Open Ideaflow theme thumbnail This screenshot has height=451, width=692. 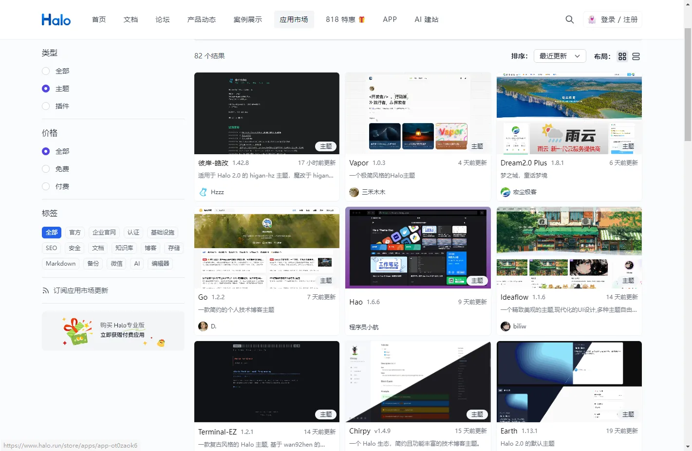(569, 248)
